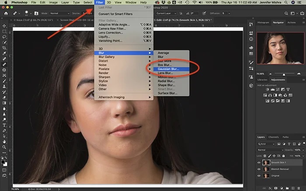Click Convert for Smart Filters
306x191 pixels.
pyautogui.click(x=116, y=14)
